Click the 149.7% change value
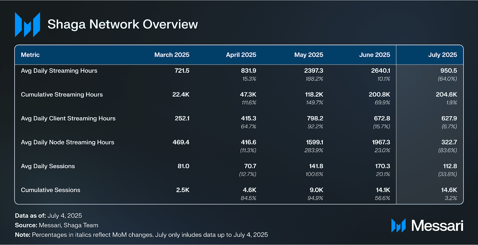Viewport: 478px width, 245px height. point(315,103)
